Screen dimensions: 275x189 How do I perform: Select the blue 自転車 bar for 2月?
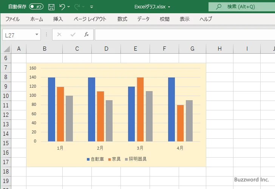pyautogui.click(x=91, y=109)
